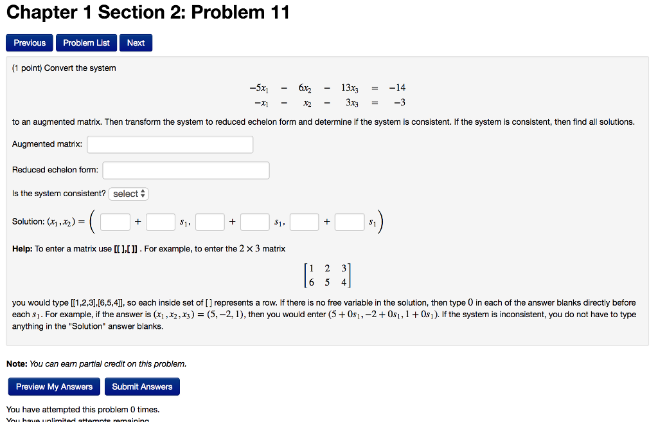Click the (1 point) problem statement text
The image size is (658, 422).
64,68
